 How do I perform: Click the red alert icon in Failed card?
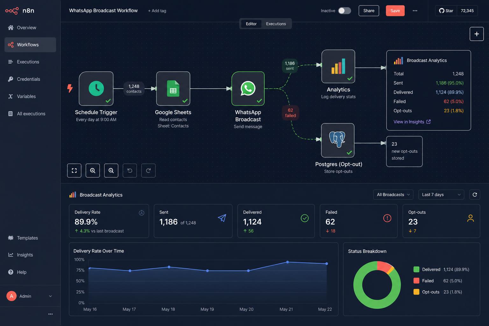[387, 218]
